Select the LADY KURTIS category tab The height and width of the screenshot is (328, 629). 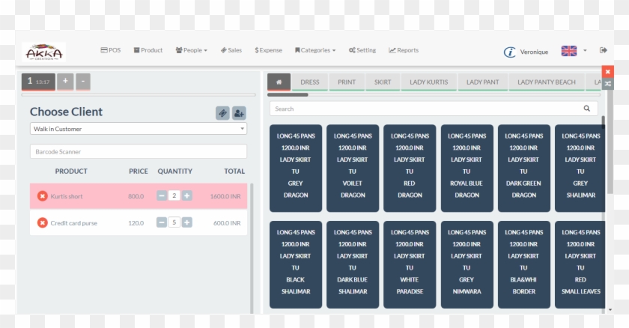point(429,82)
